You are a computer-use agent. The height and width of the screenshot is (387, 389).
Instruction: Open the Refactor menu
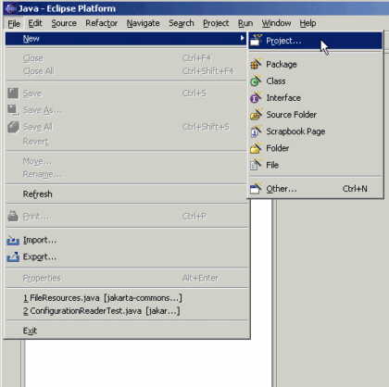pyautogui.click(x=101, y=23)
